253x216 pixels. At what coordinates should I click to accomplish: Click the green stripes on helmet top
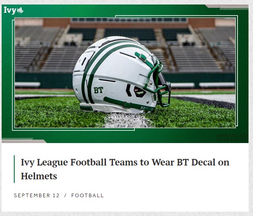(103, 62)
